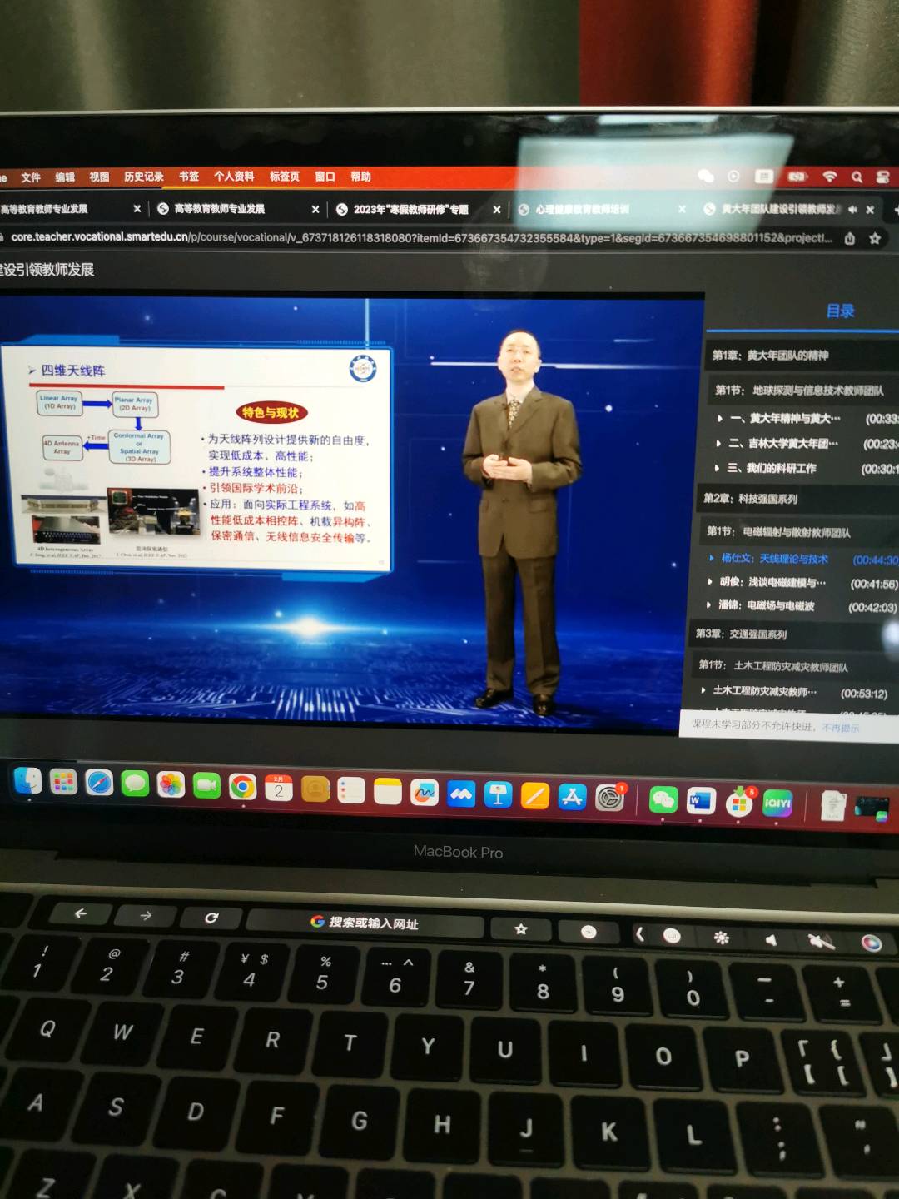Switch to 2023年"寒假教师研修"专题 tab
Viewport: 899px width, 1199px height.
coord(410,210)
